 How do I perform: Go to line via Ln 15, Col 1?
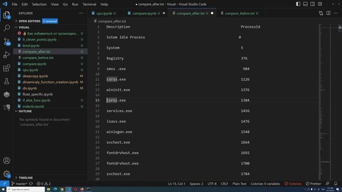tap(176, 183)
